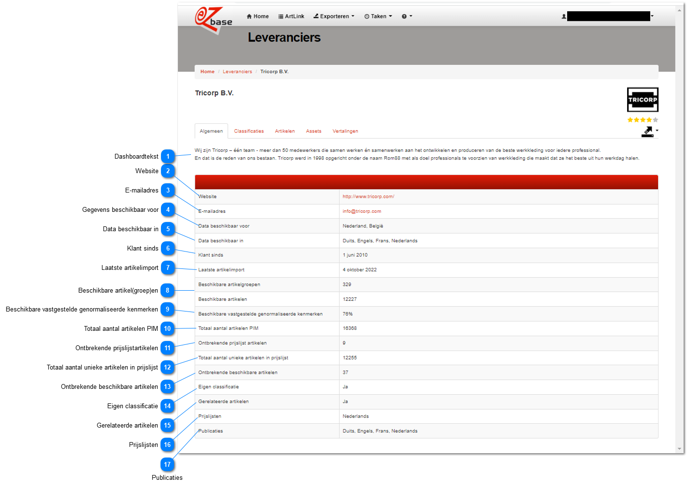Image resolution: width=688 pixels, height=489 pixels.
Task: Click the '1 juni 2010' value
Action: tap(355, 255)
